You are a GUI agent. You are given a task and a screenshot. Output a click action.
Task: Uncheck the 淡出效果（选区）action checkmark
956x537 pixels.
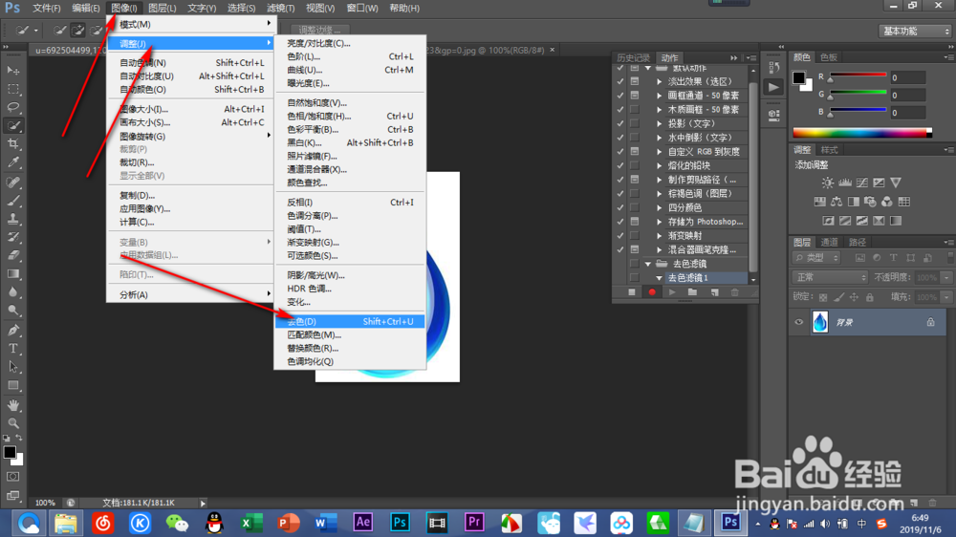(620, 81)
